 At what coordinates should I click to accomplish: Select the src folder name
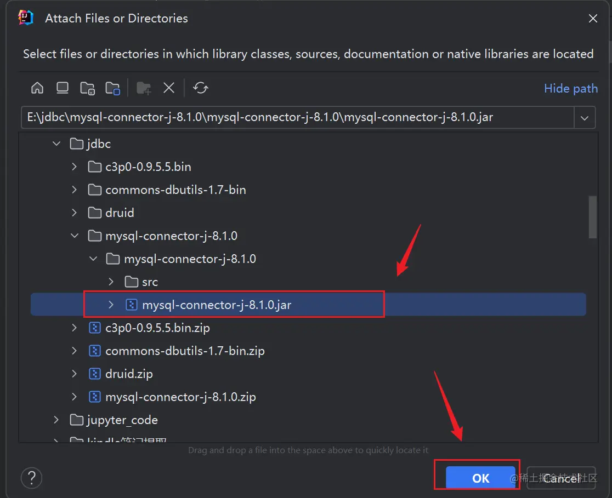[x=150, y=282]
